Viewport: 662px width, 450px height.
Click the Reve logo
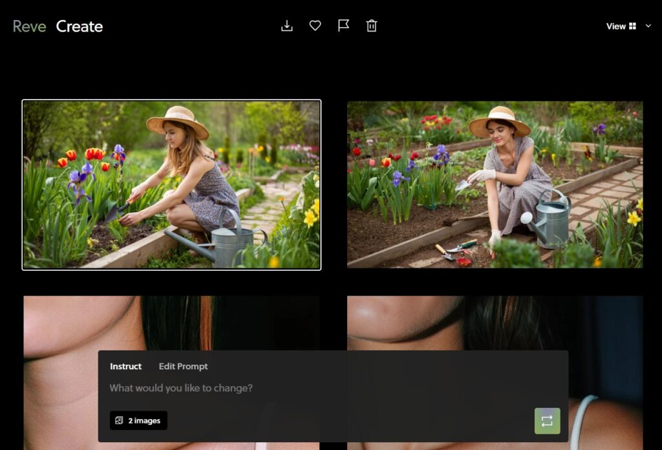[x=29, y=27]
